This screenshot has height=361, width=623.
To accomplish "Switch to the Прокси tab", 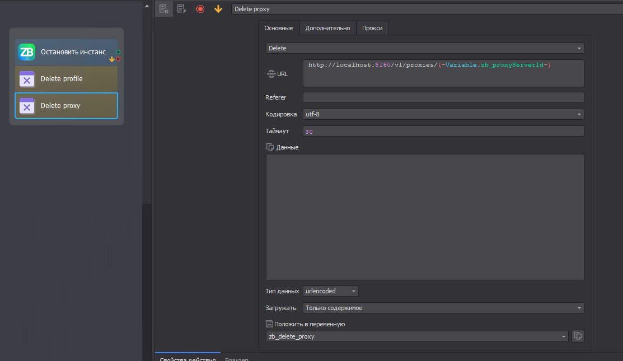I will 372,28.
